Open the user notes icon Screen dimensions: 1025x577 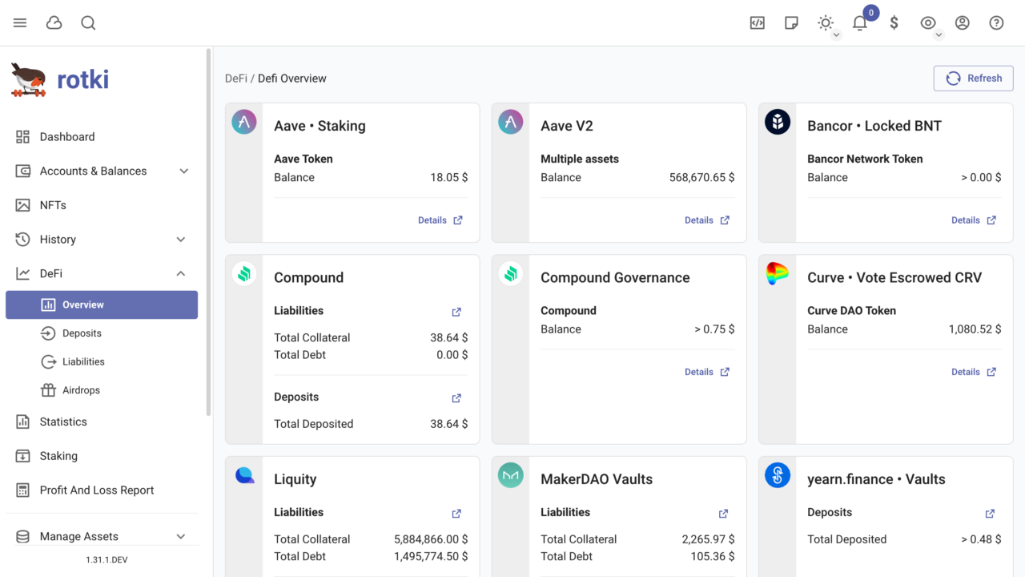791,23
